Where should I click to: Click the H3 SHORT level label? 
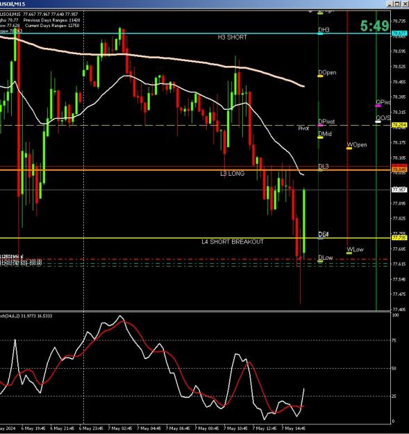(232, 37)
